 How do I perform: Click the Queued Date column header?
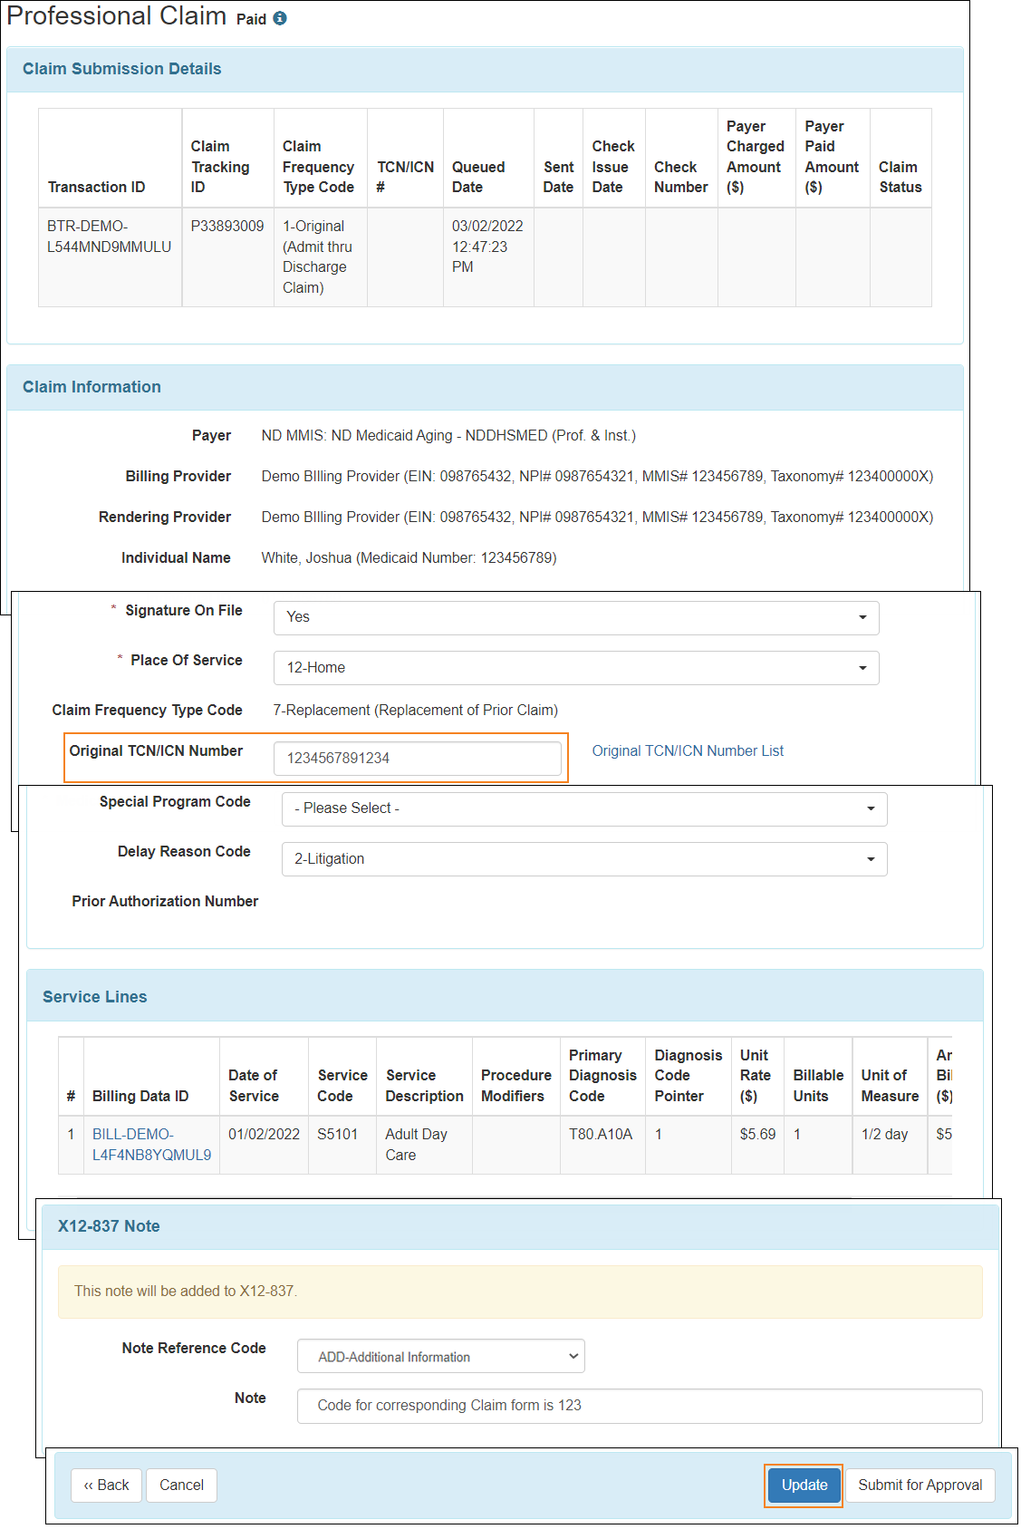coord(478,177)
